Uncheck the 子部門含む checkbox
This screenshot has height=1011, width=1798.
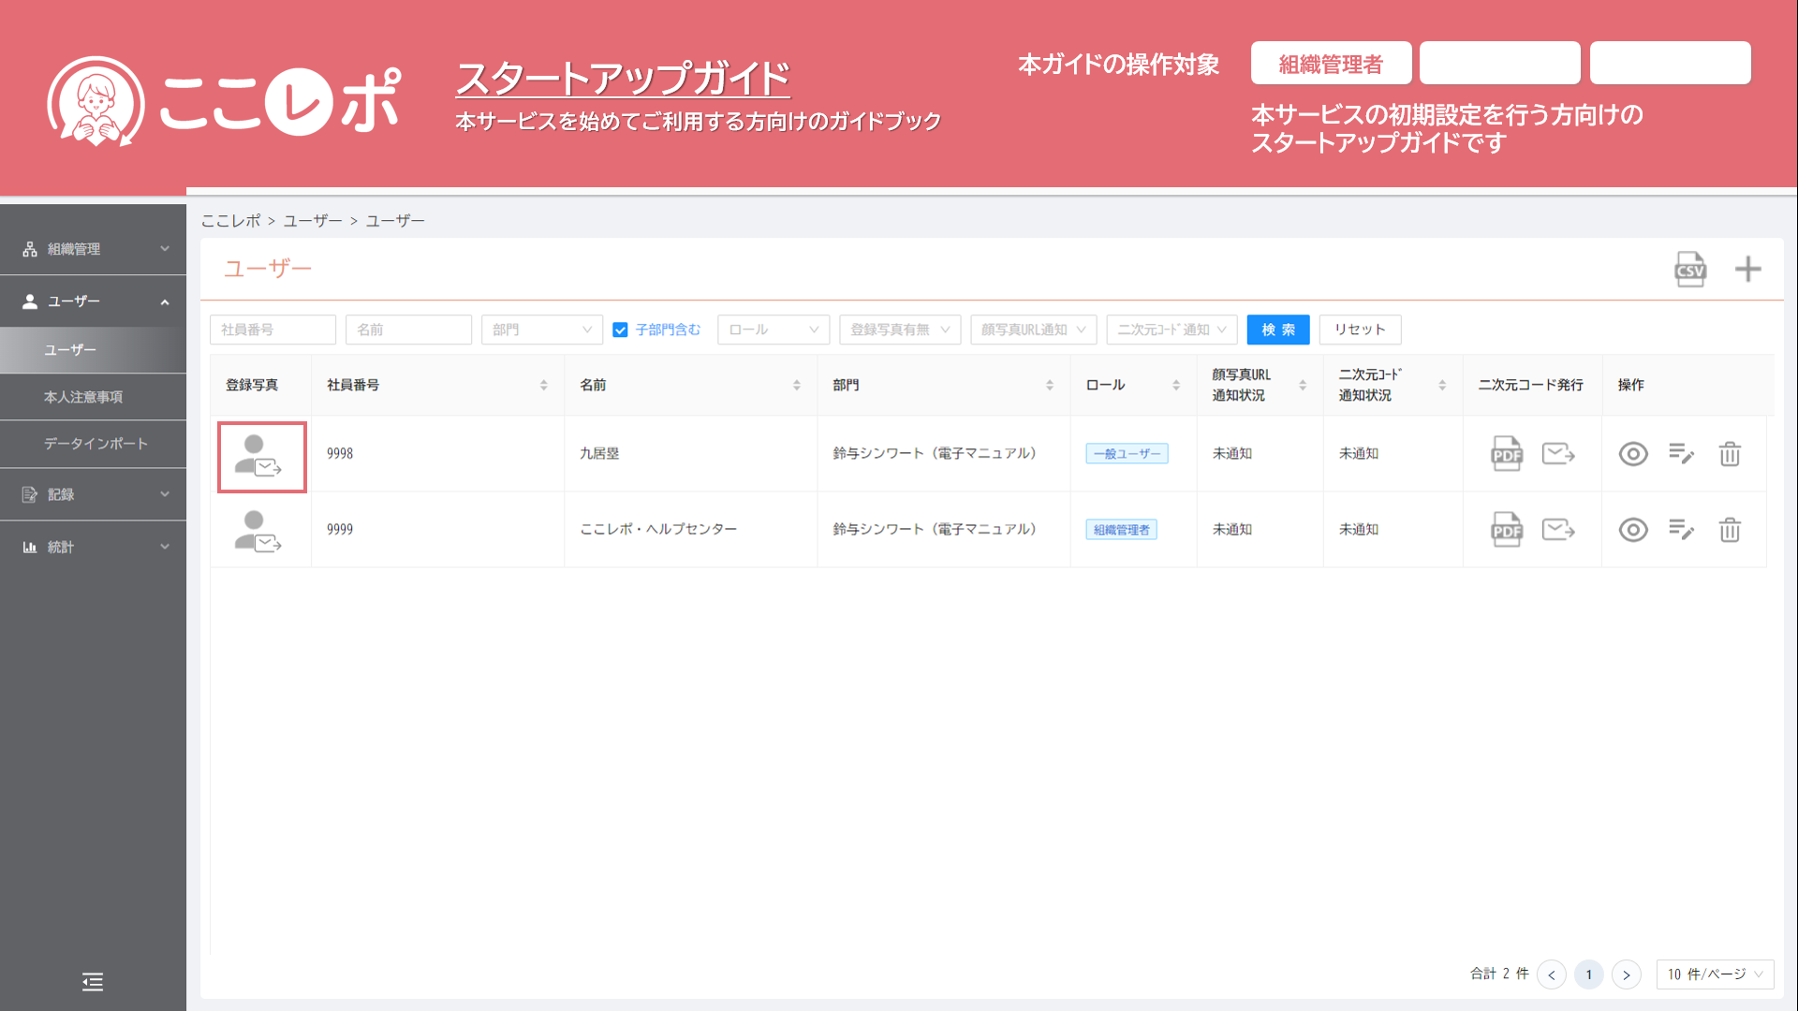tap(620, 330)
